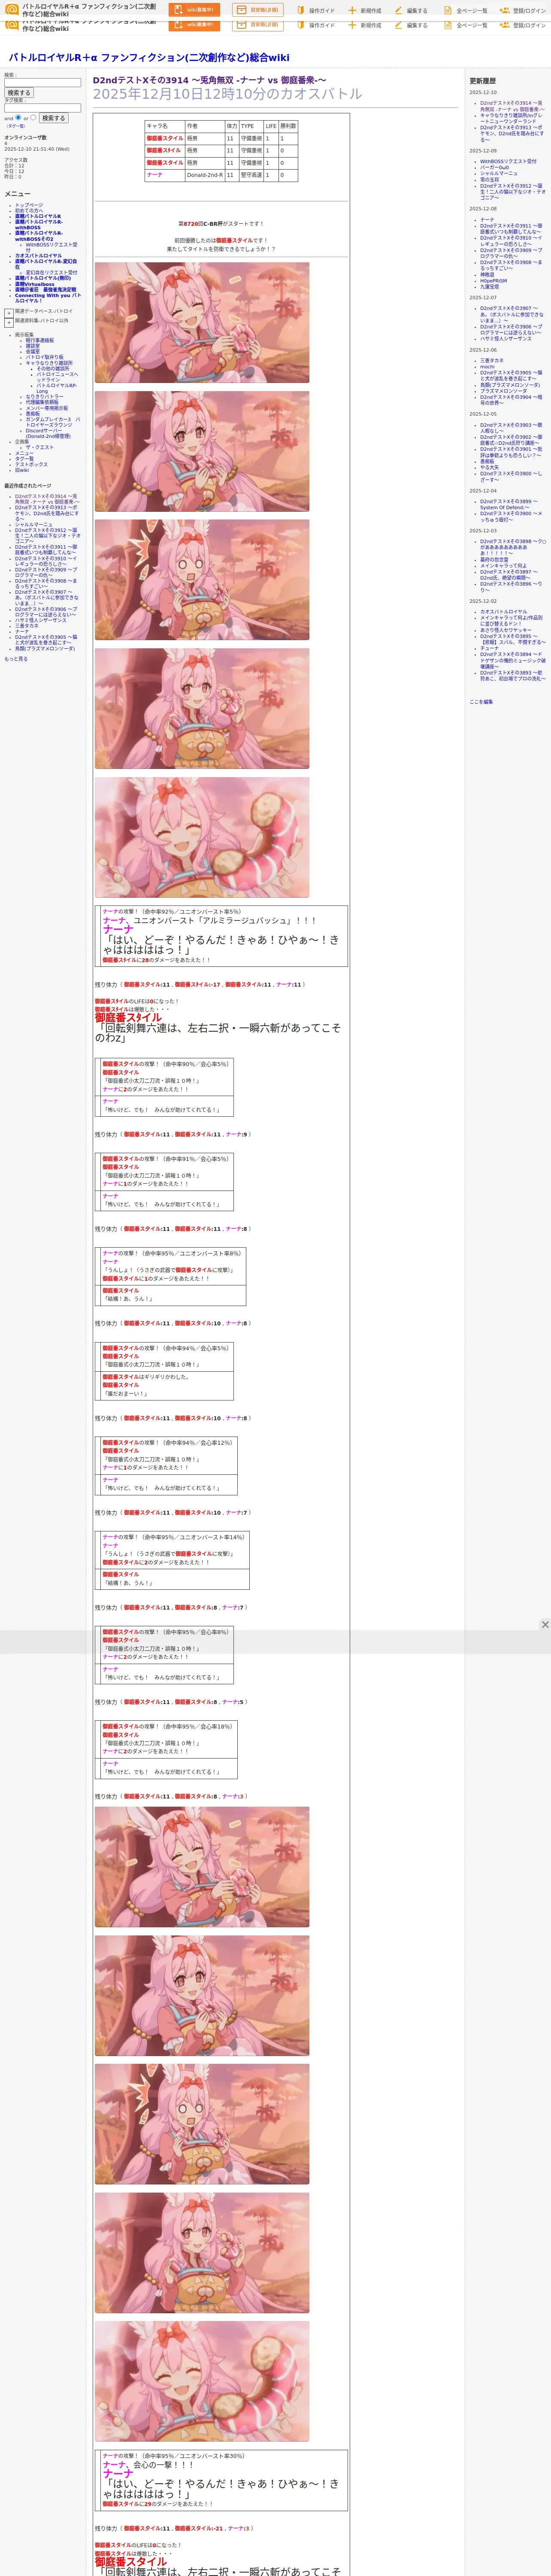Focus the 検索 keyword input field
This screenshot has height=2576, width=551.
42,83
